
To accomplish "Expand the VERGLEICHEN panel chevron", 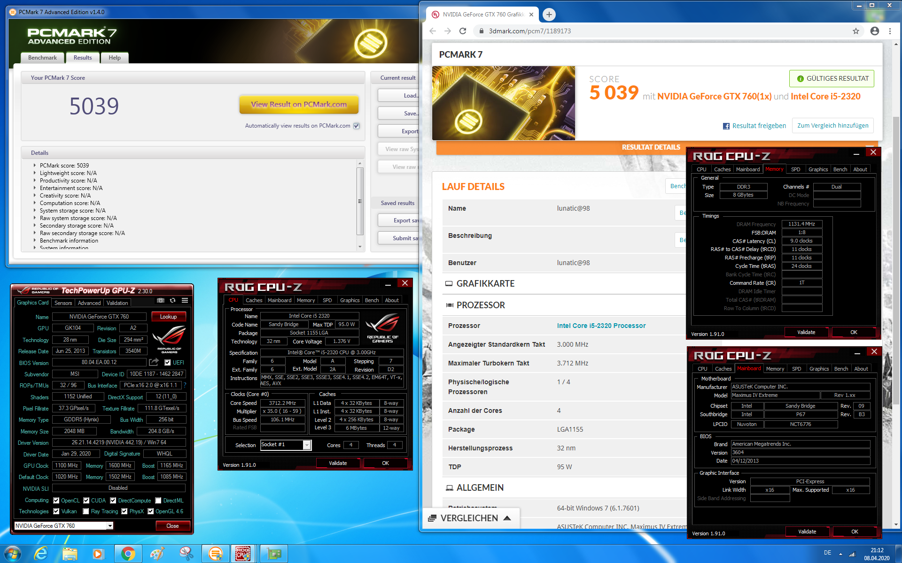I will pyautogui.click(x=507, y=518).
